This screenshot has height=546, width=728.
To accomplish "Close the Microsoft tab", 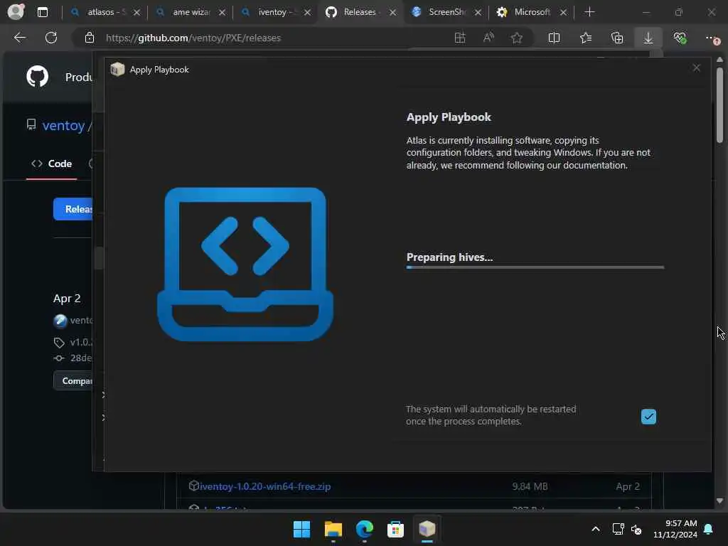I will click(x=563, y=13).
